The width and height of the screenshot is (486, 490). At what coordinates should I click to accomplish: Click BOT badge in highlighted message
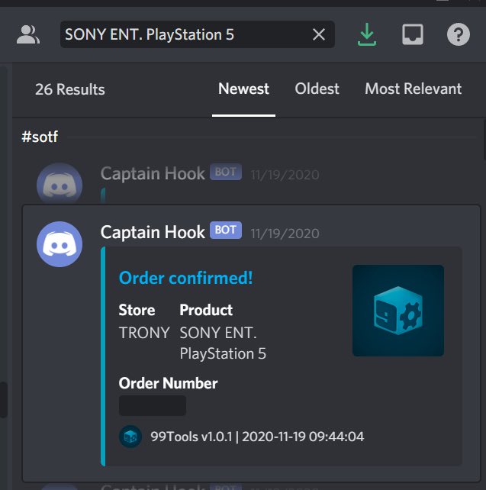click(226, 230)
